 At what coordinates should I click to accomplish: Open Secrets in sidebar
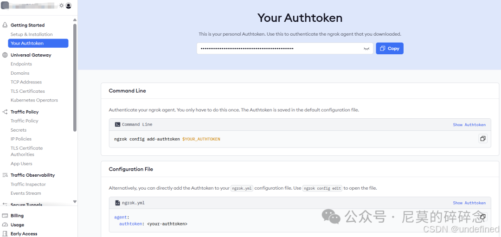tap(19, 130)
